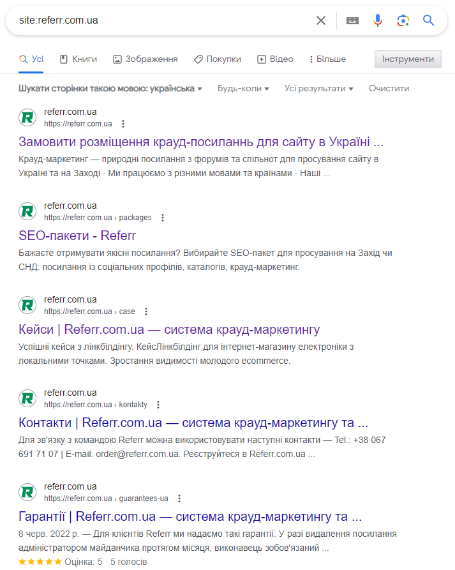This screenshot has height=570, width=455.
Task: Click the Інструменти tools button
Action: coord(408,59)
